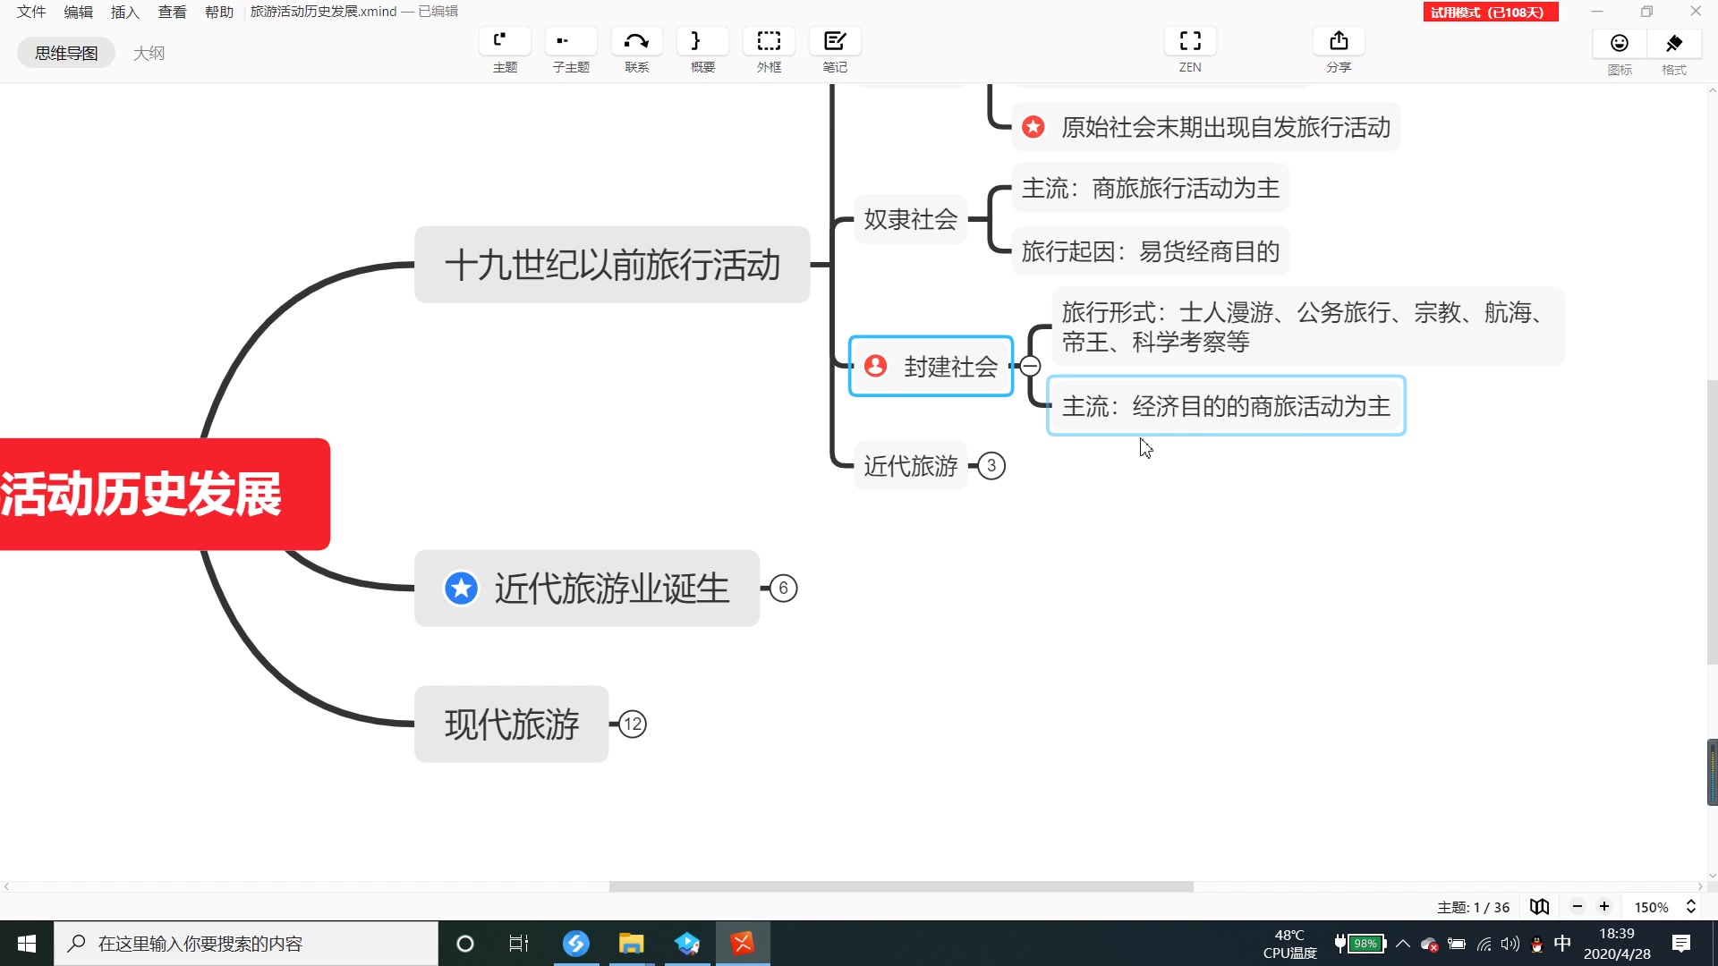The height and width of the screenshot is (966, 1718).
Task: Select topic 主流：经济目的的商旅活动为主
Action: pyautogui.click(x=1226, y=406)
